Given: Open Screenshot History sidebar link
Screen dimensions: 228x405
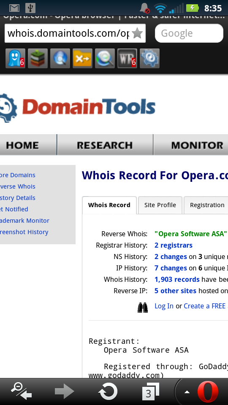Looking at the screenshot, I should point(24,232).
